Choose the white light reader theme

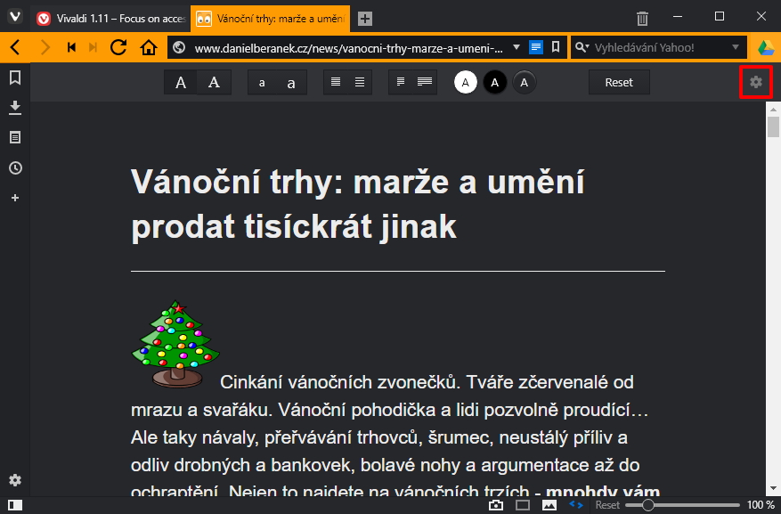465,82
